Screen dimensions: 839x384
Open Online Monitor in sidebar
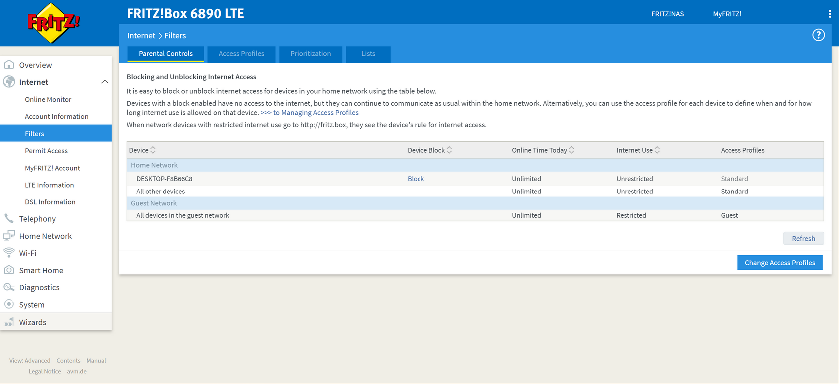point(48,99)
